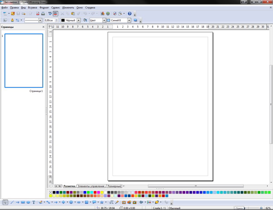Switch to the Размерные layer tab
The height and width of the screenshot is (210, 273).
click(114, 186)
